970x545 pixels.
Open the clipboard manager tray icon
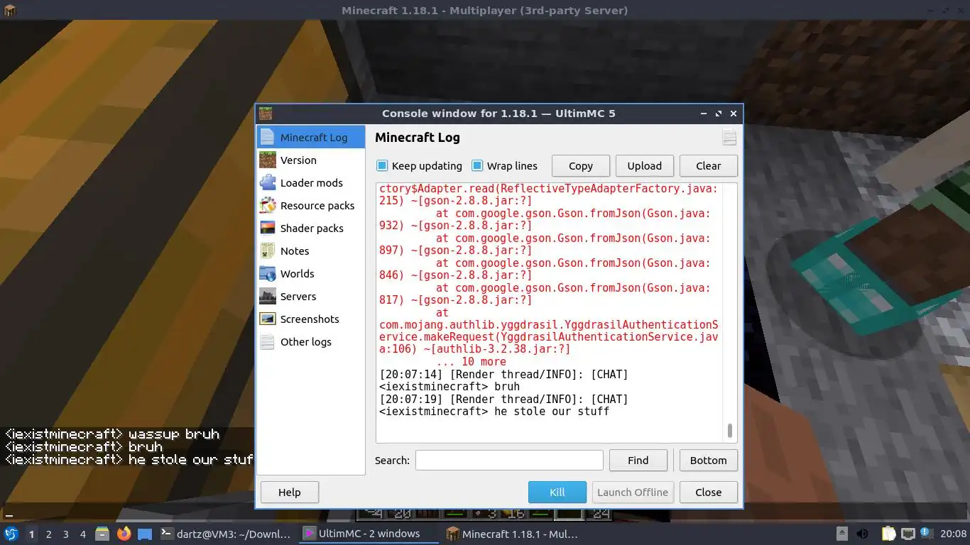point(888,534)
